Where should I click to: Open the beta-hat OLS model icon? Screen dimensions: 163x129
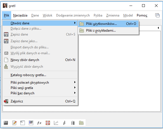pos(64,123)
